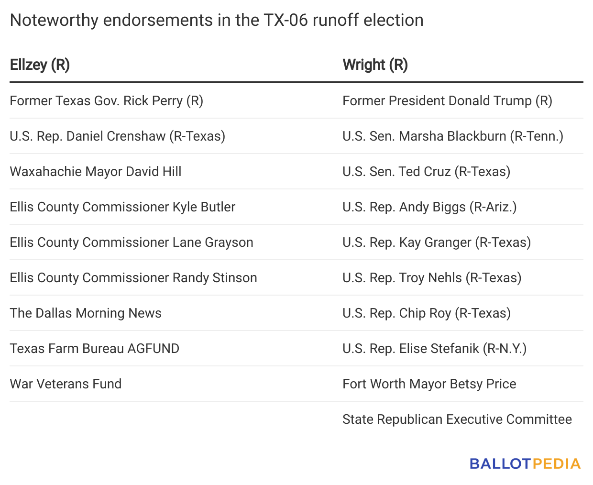593x485 pixels.
Task: Select Ellis County Commissioner Randy Stinson cell
Action: tap(133, 278)
